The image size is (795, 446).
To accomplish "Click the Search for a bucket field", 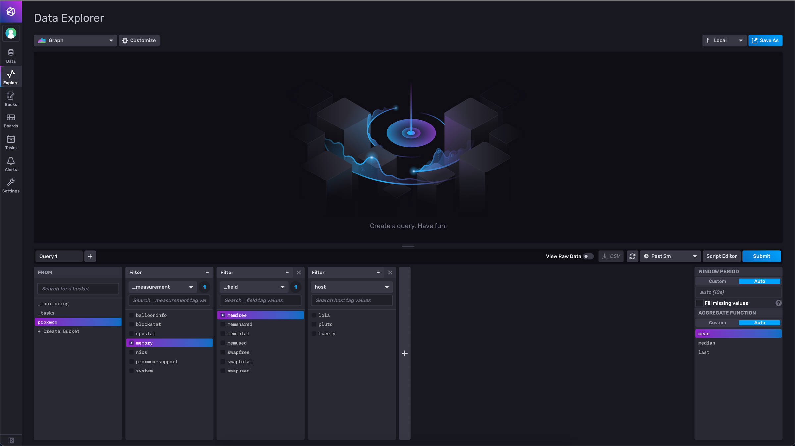I will click(x=78, y=289).
